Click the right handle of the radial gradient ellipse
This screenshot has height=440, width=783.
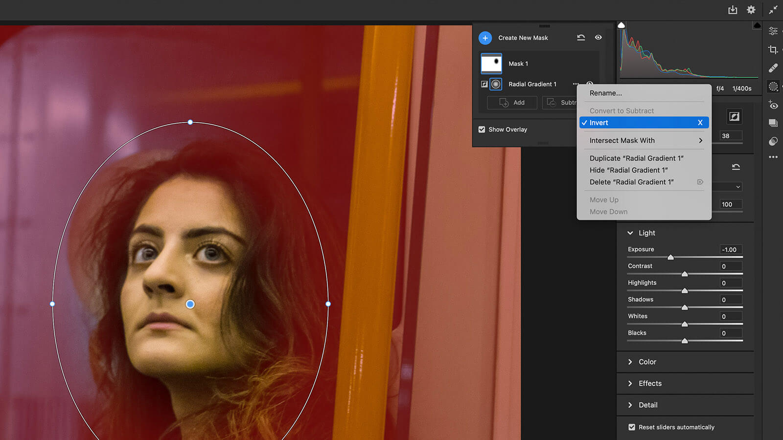[328, 304]
